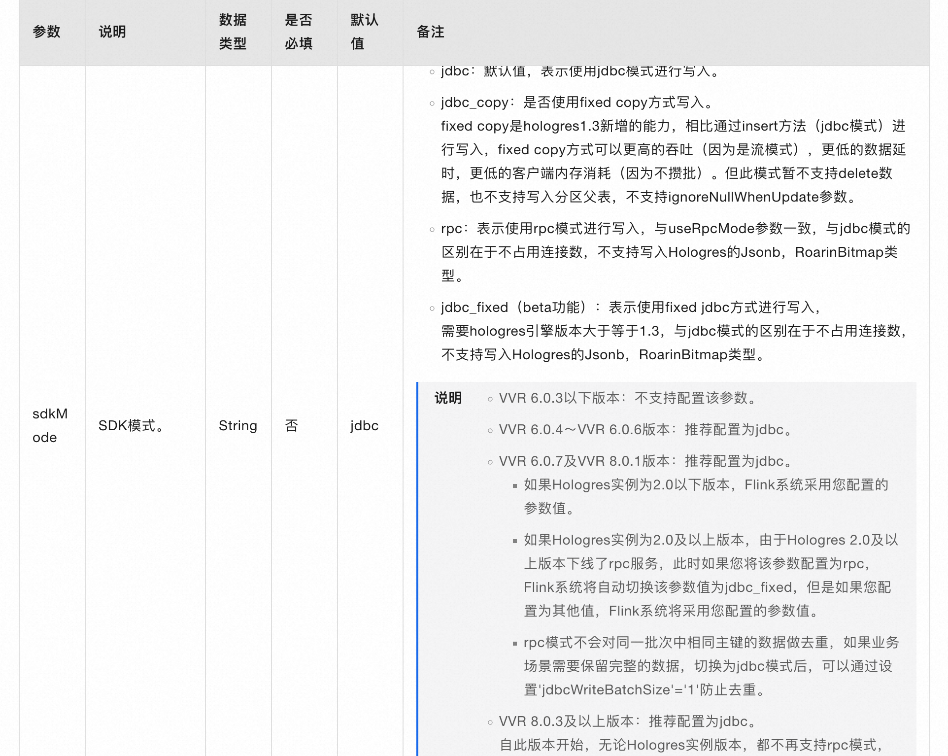Click the 备注 column header
The height and width of the screenshot is (756, 948).
[430, 32]
